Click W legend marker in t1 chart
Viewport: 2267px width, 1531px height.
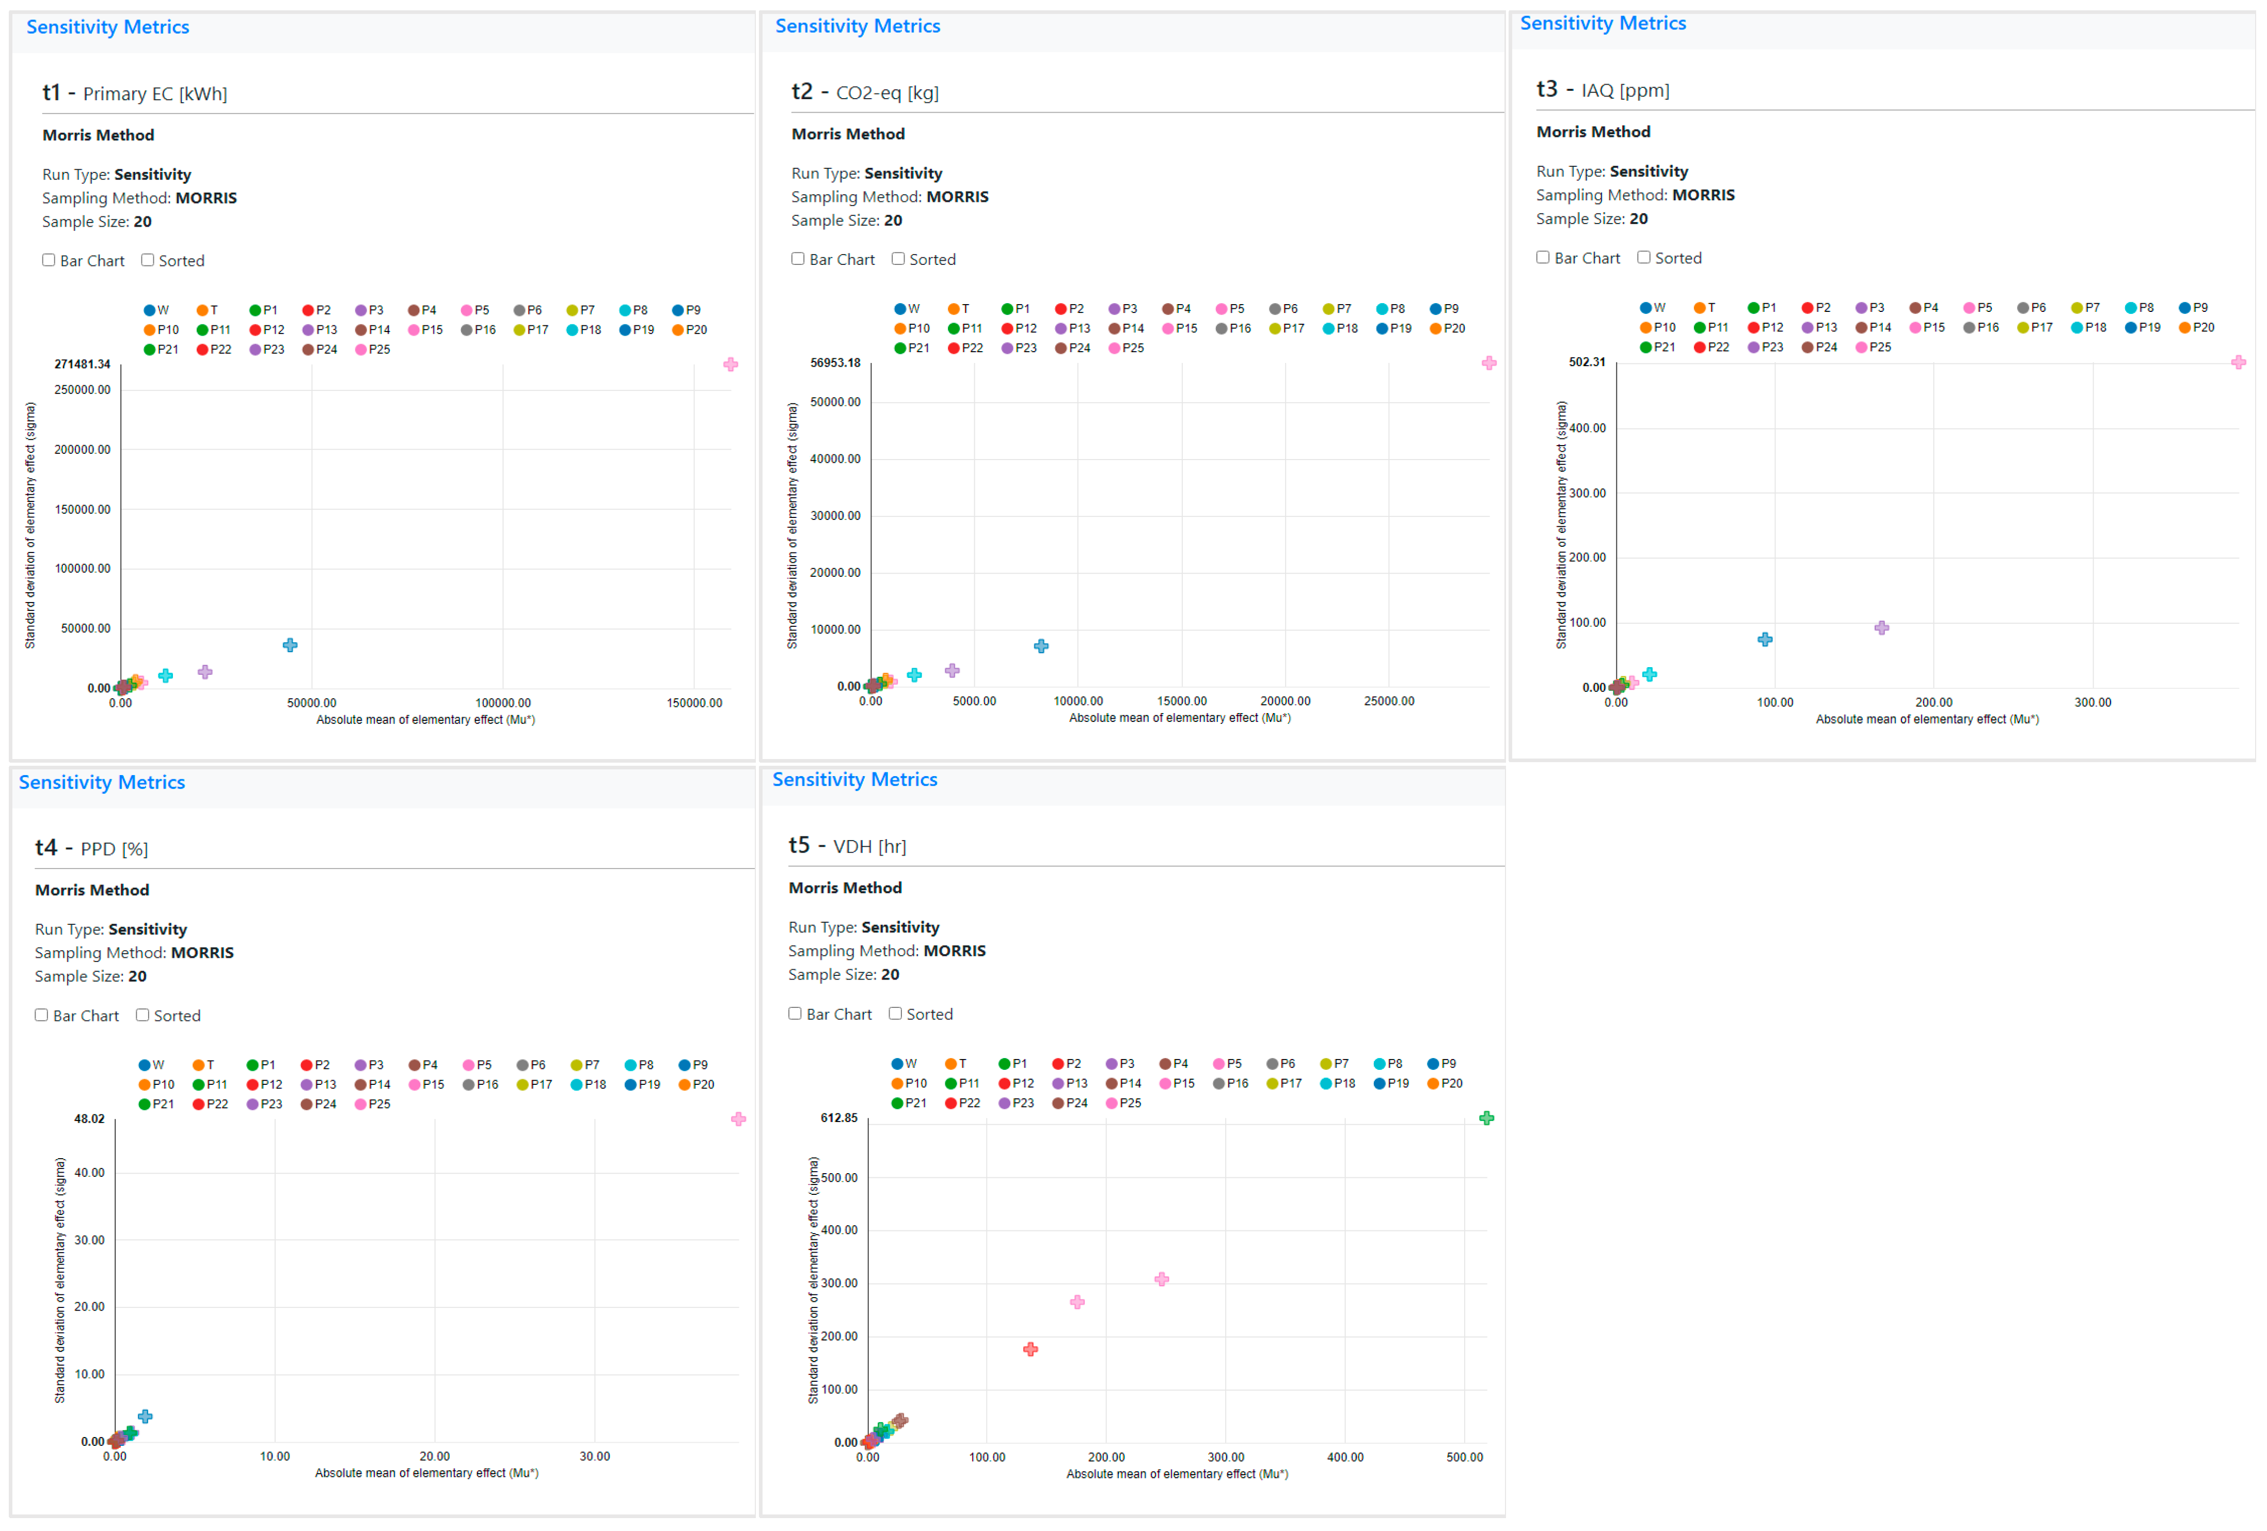(149, 310)
